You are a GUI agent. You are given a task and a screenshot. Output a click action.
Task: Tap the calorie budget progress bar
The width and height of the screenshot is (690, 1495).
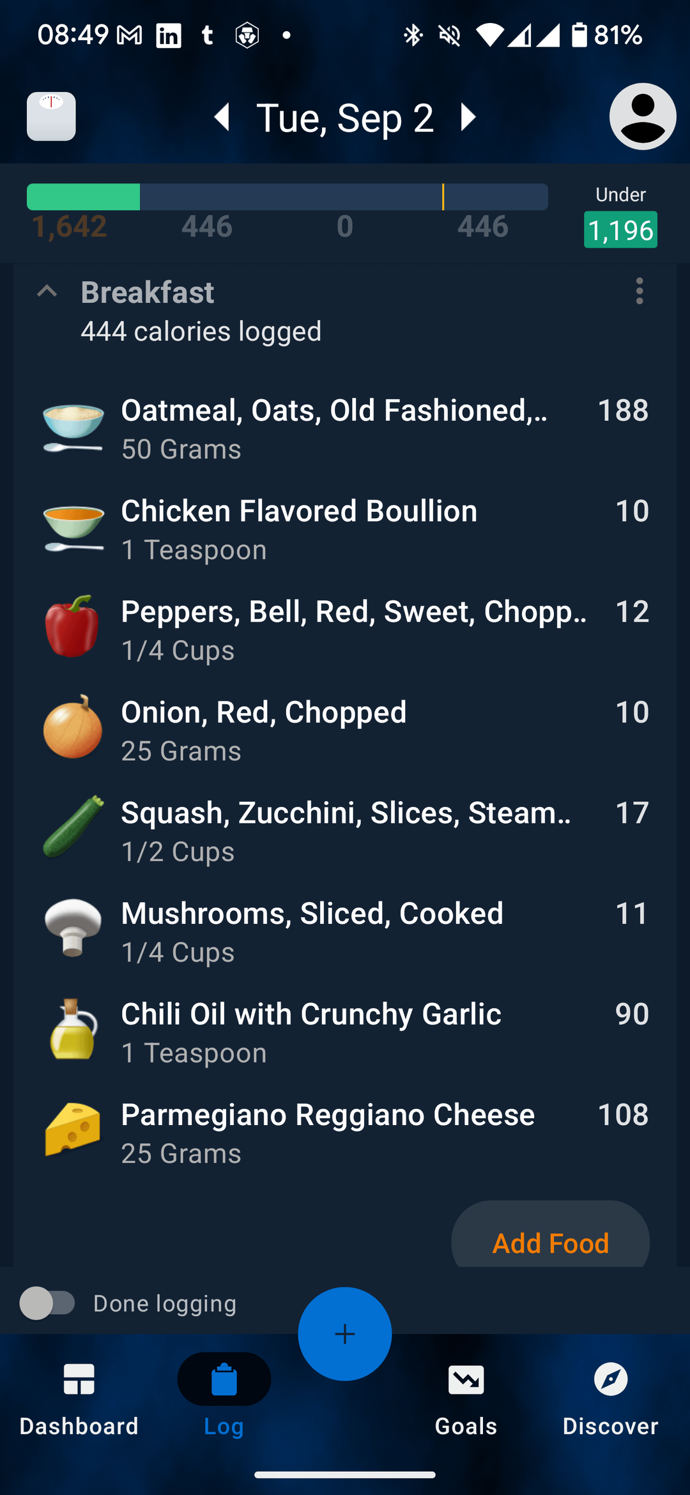[x=287, y=197]
